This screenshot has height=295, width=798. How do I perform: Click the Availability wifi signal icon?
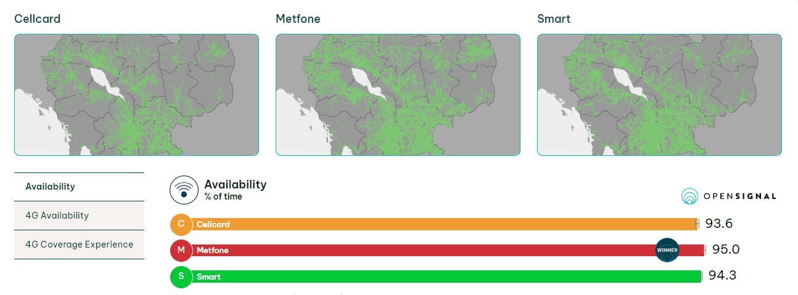point(184,190)
